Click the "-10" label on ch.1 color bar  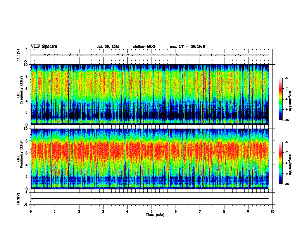pos(286,120)
